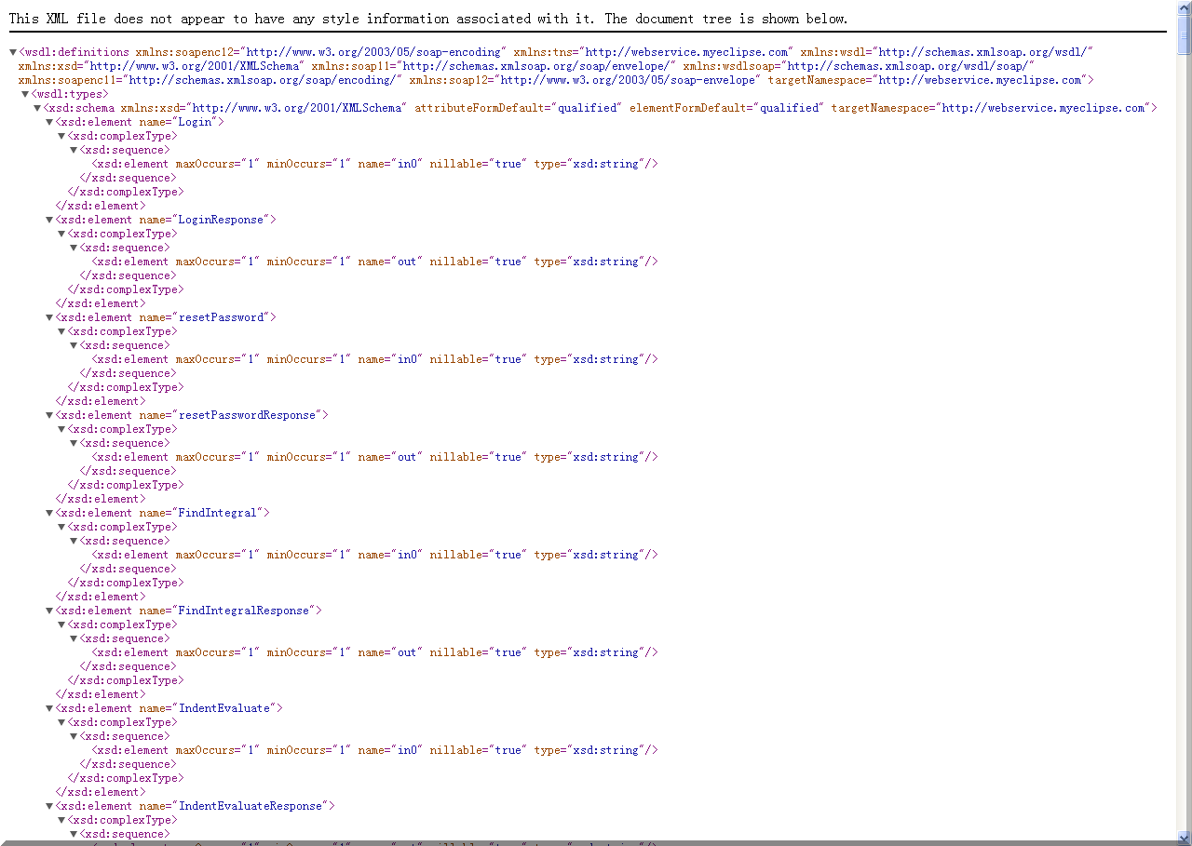The width and height of the screenshot is (1192, 846).
Task: Collapse xsd:sequence under FindIntegral element
Action: pos(74,542)
